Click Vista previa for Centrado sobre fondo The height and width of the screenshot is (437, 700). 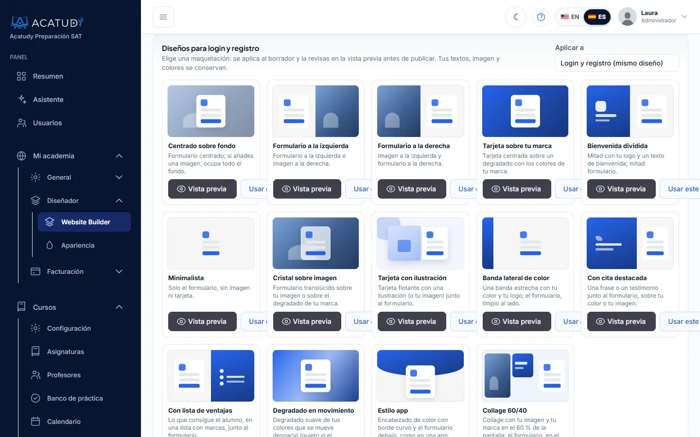tap(202, 189)
